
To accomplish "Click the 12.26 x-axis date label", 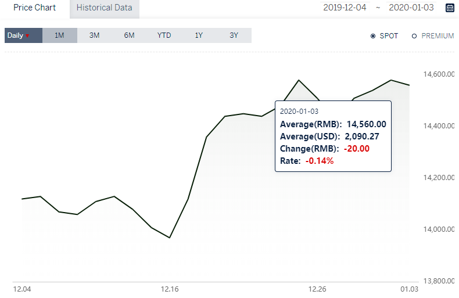I will (317, 289).
